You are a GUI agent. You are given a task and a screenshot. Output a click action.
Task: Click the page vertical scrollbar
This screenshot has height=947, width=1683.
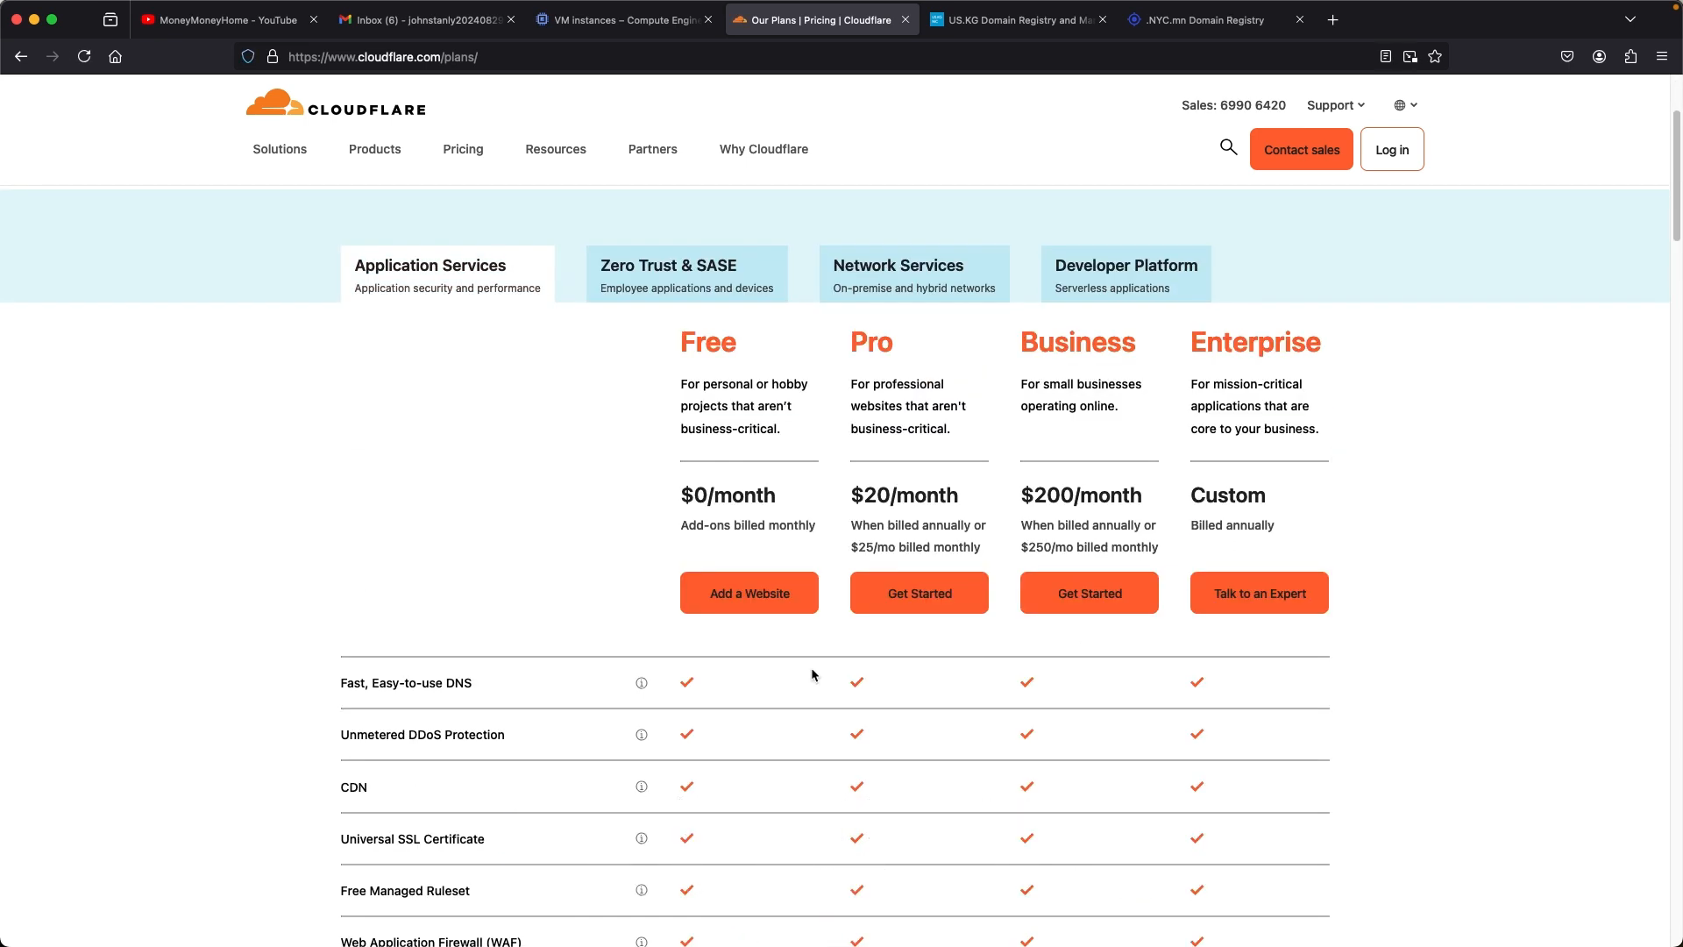1676,175
